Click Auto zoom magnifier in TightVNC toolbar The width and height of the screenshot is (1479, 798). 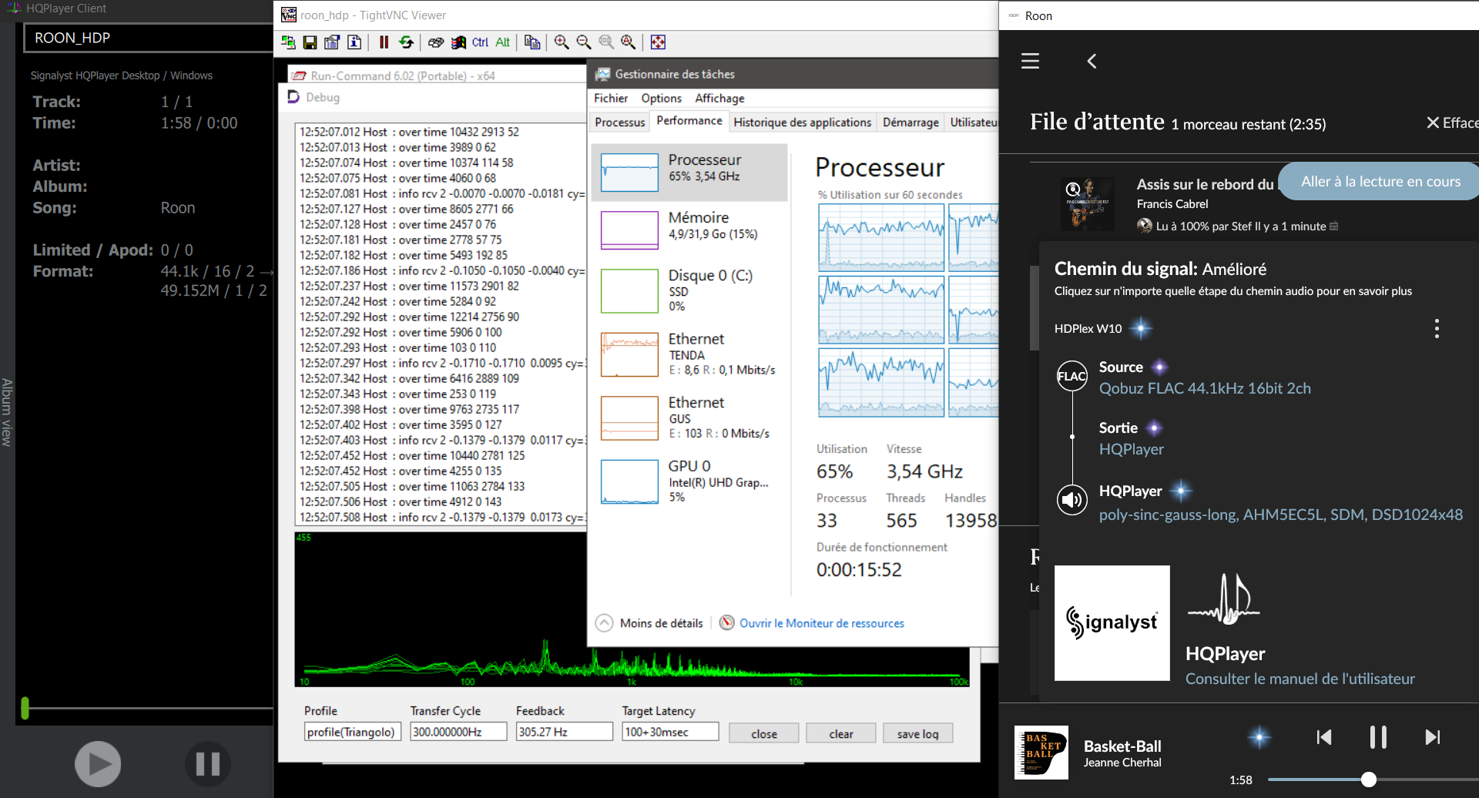[x=629, y=42]
